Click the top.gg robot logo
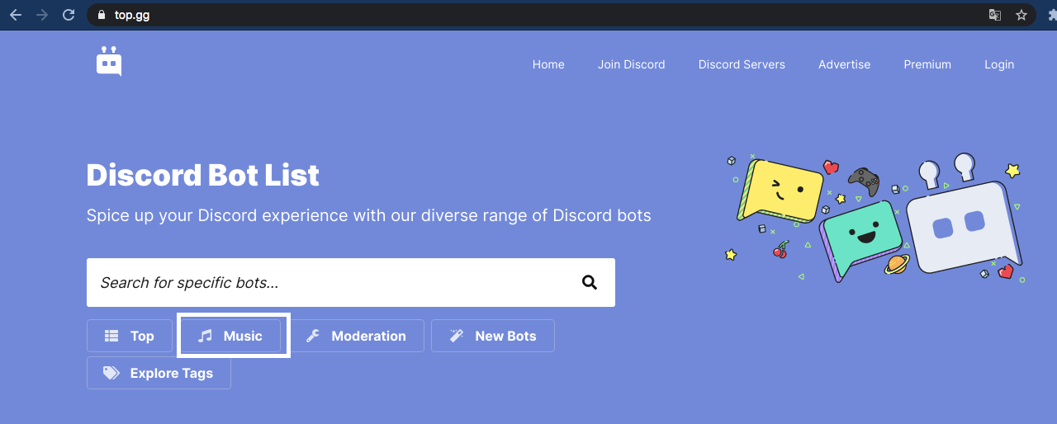 pos(109,62)
